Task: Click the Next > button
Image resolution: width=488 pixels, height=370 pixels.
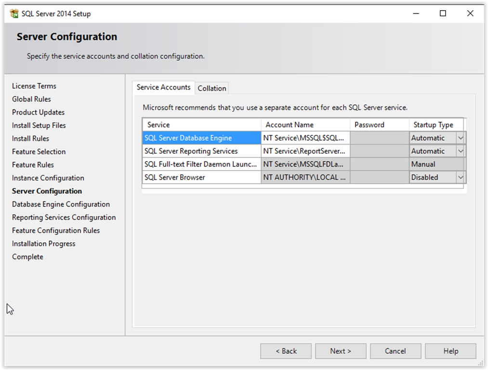Action: click(341, 351)
